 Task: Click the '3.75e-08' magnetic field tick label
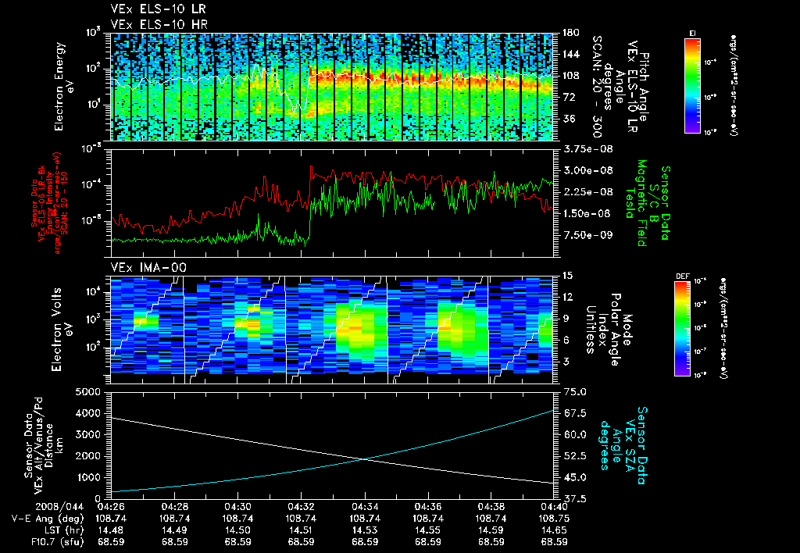pos(587,149)
